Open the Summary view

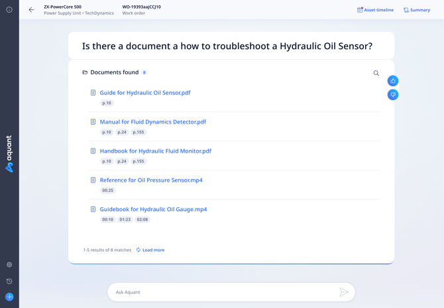coord(417,10)
